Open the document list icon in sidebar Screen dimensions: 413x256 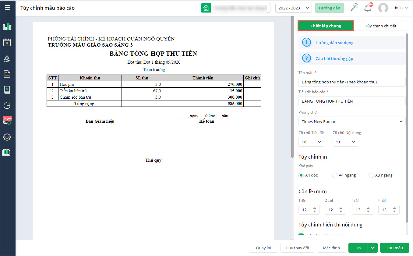(7, 74)
